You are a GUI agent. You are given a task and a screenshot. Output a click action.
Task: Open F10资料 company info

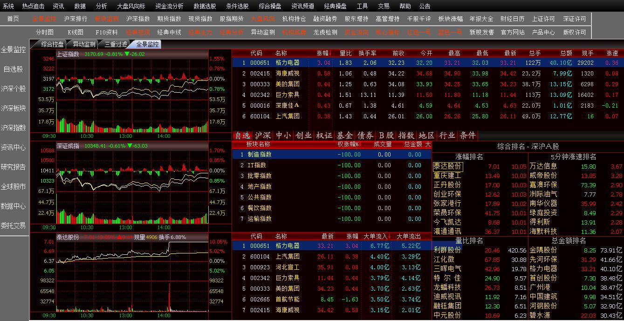[107, 32]
